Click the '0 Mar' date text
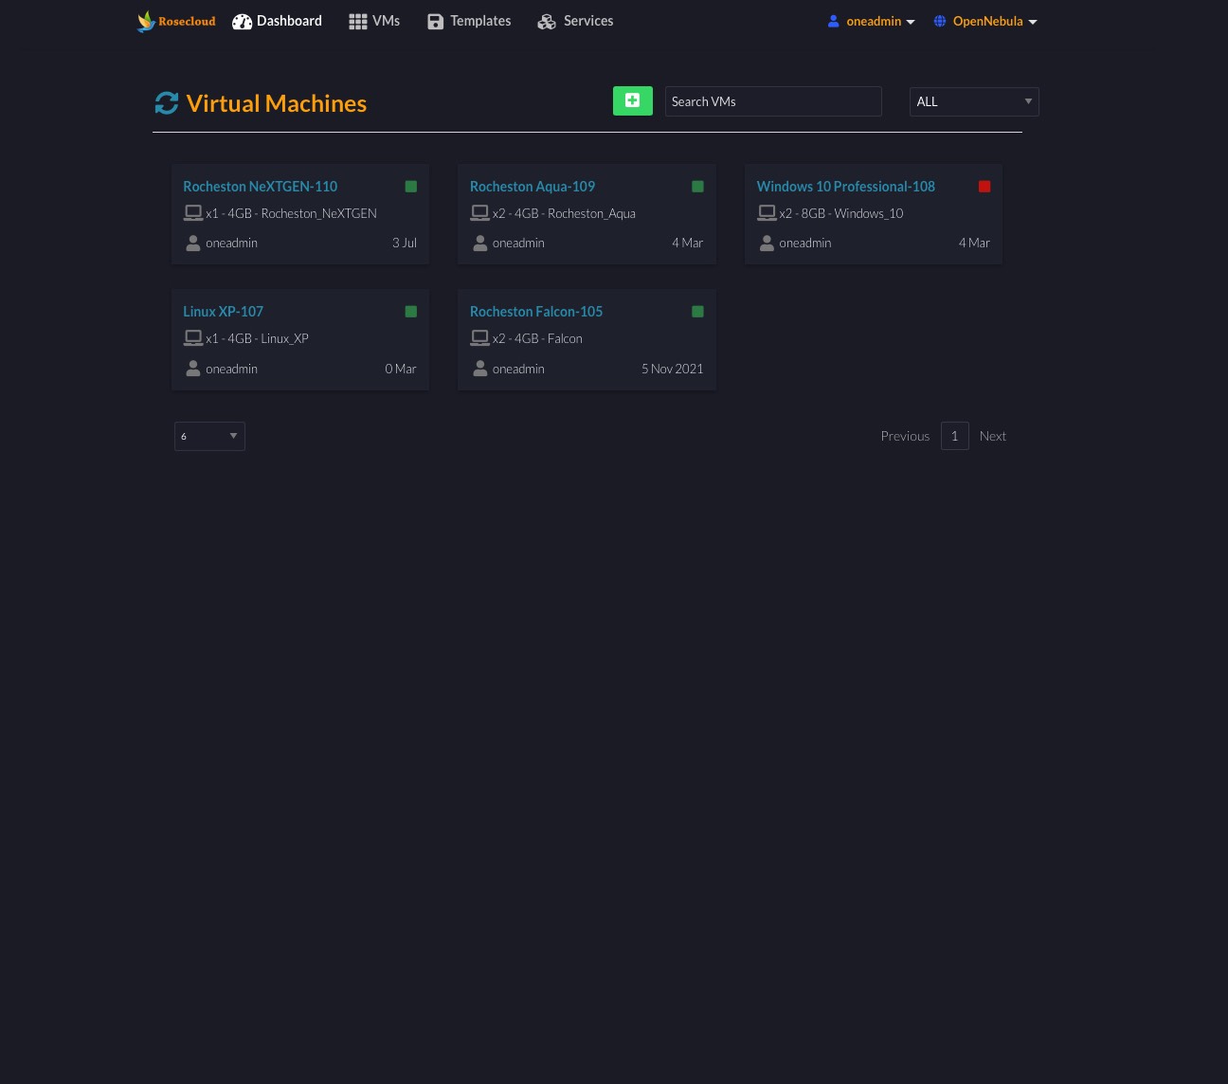The image size is (1228, 1084). point(401,369)
